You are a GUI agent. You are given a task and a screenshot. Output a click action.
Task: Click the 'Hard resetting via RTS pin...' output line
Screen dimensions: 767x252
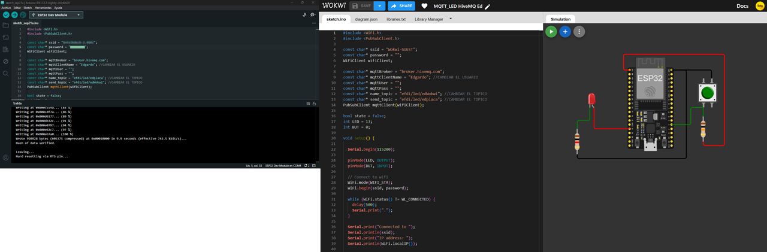point(42,156)
